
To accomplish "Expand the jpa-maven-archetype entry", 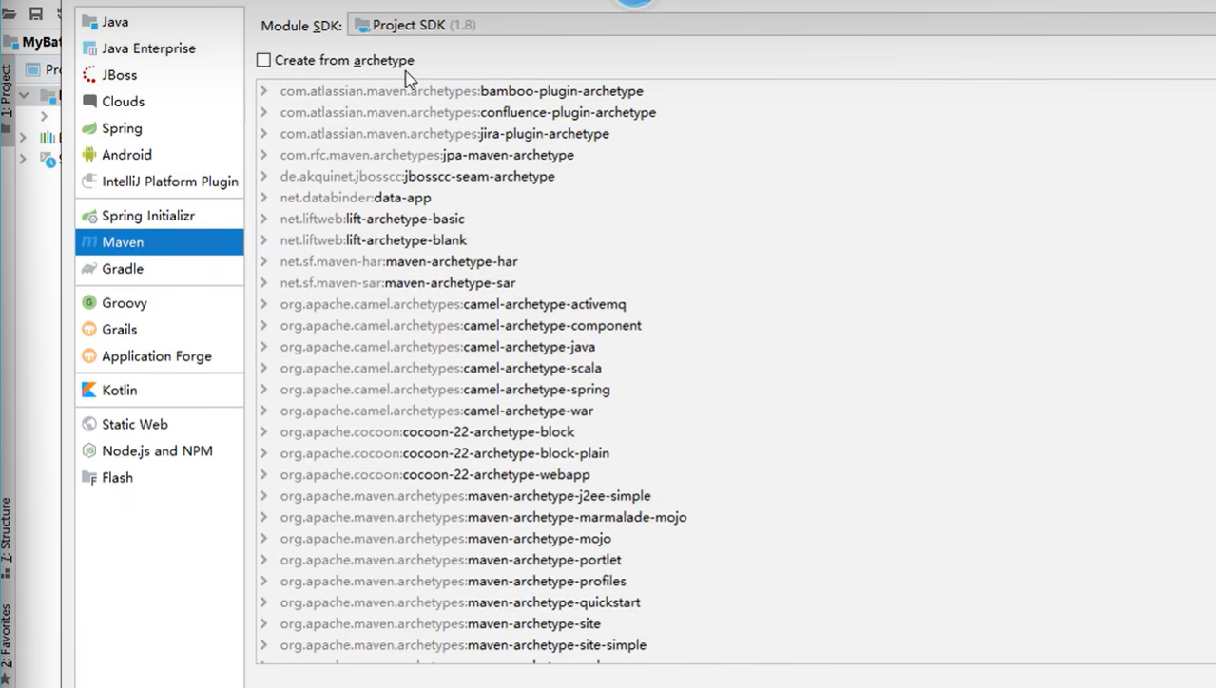I will (264, 155).
